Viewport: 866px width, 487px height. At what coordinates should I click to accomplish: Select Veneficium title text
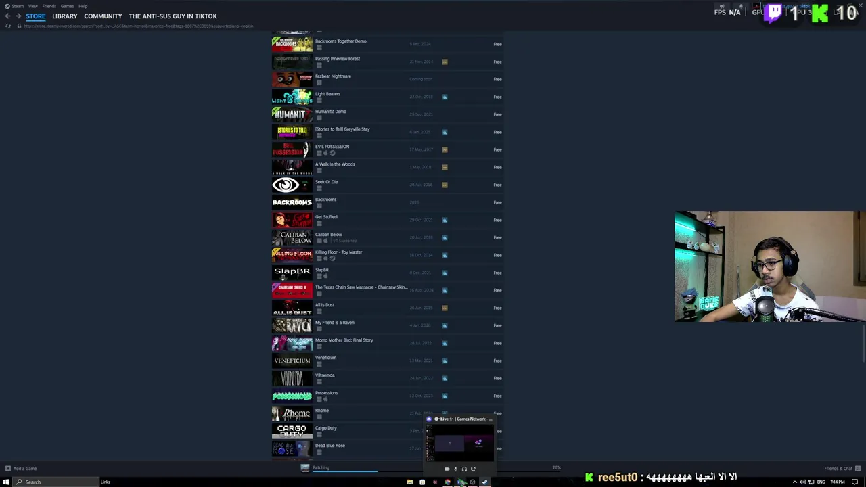click(325, 358)
